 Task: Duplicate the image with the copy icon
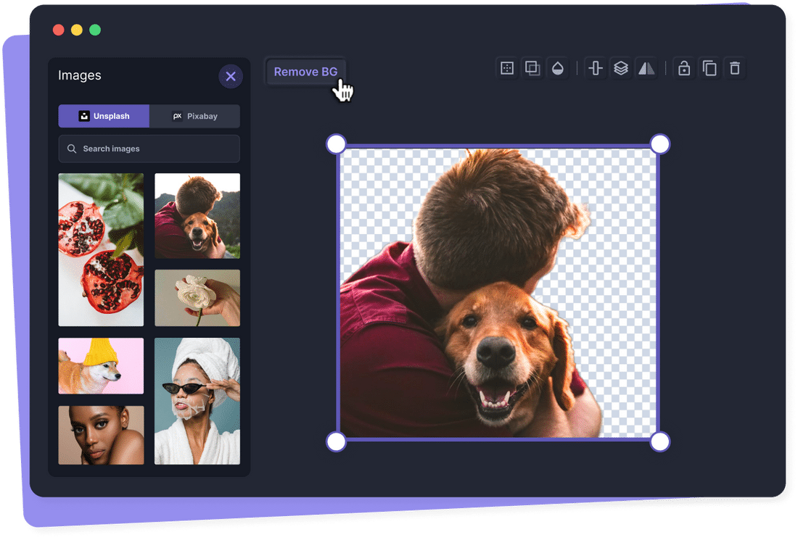coord(709,68)
